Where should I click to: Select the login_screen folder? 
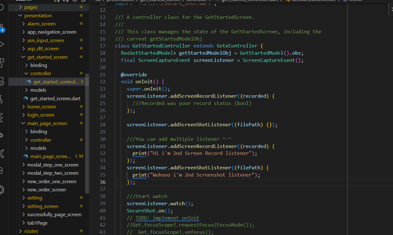[x=41, y=115]
